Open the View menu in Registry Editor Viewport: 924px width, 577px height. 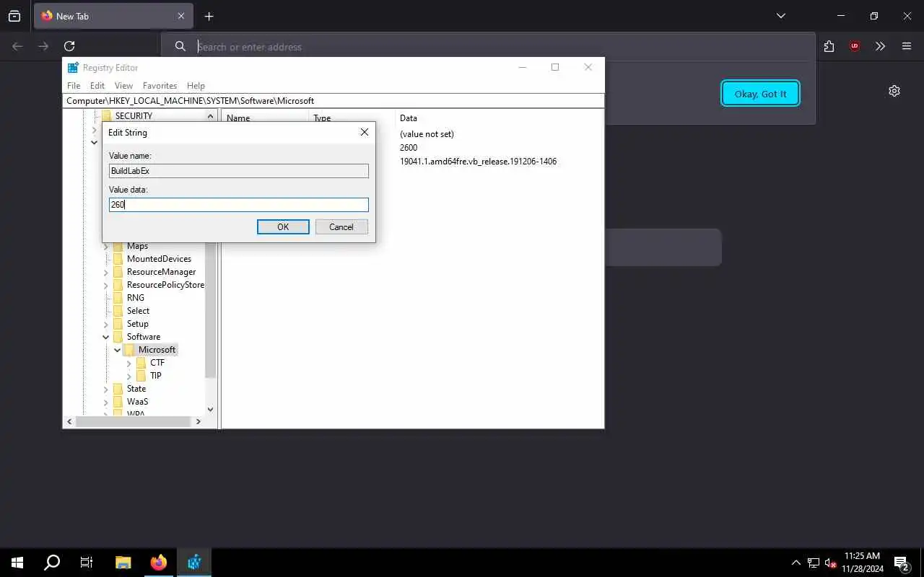pos(123,85)
